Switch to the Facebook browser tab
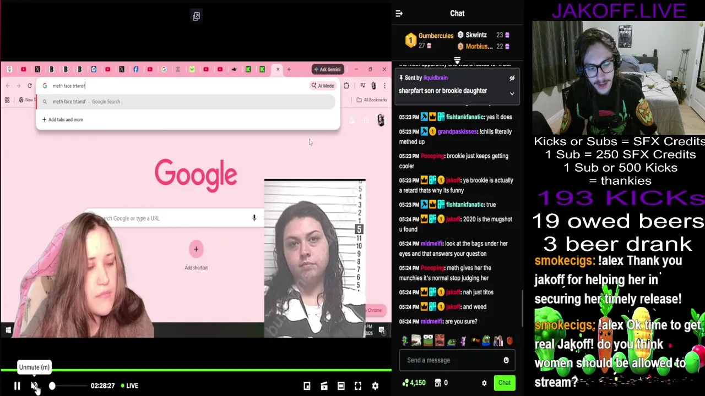 [135, 69]
